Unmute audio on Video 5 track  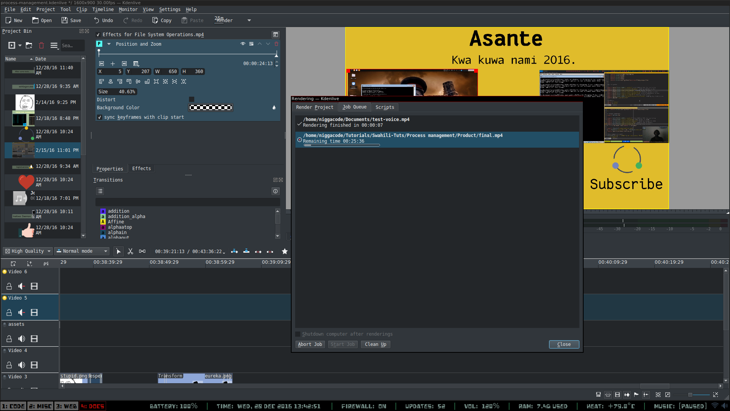(x=22, y=312)
